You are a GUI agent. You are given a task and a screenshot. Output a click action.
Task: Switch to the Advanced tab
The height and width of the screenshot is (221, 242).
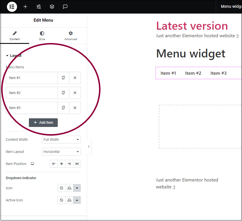coord(71,36)
